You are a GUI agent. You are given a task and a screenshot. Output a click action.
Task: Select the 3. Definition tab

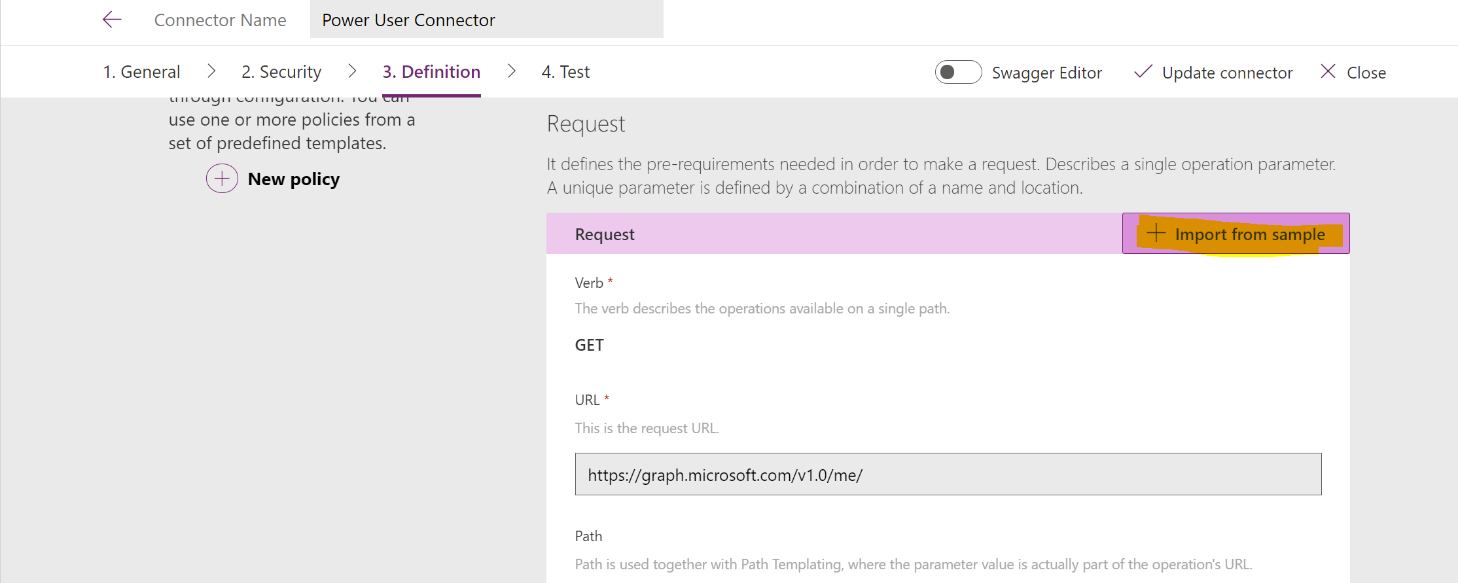tap(431, 72)
